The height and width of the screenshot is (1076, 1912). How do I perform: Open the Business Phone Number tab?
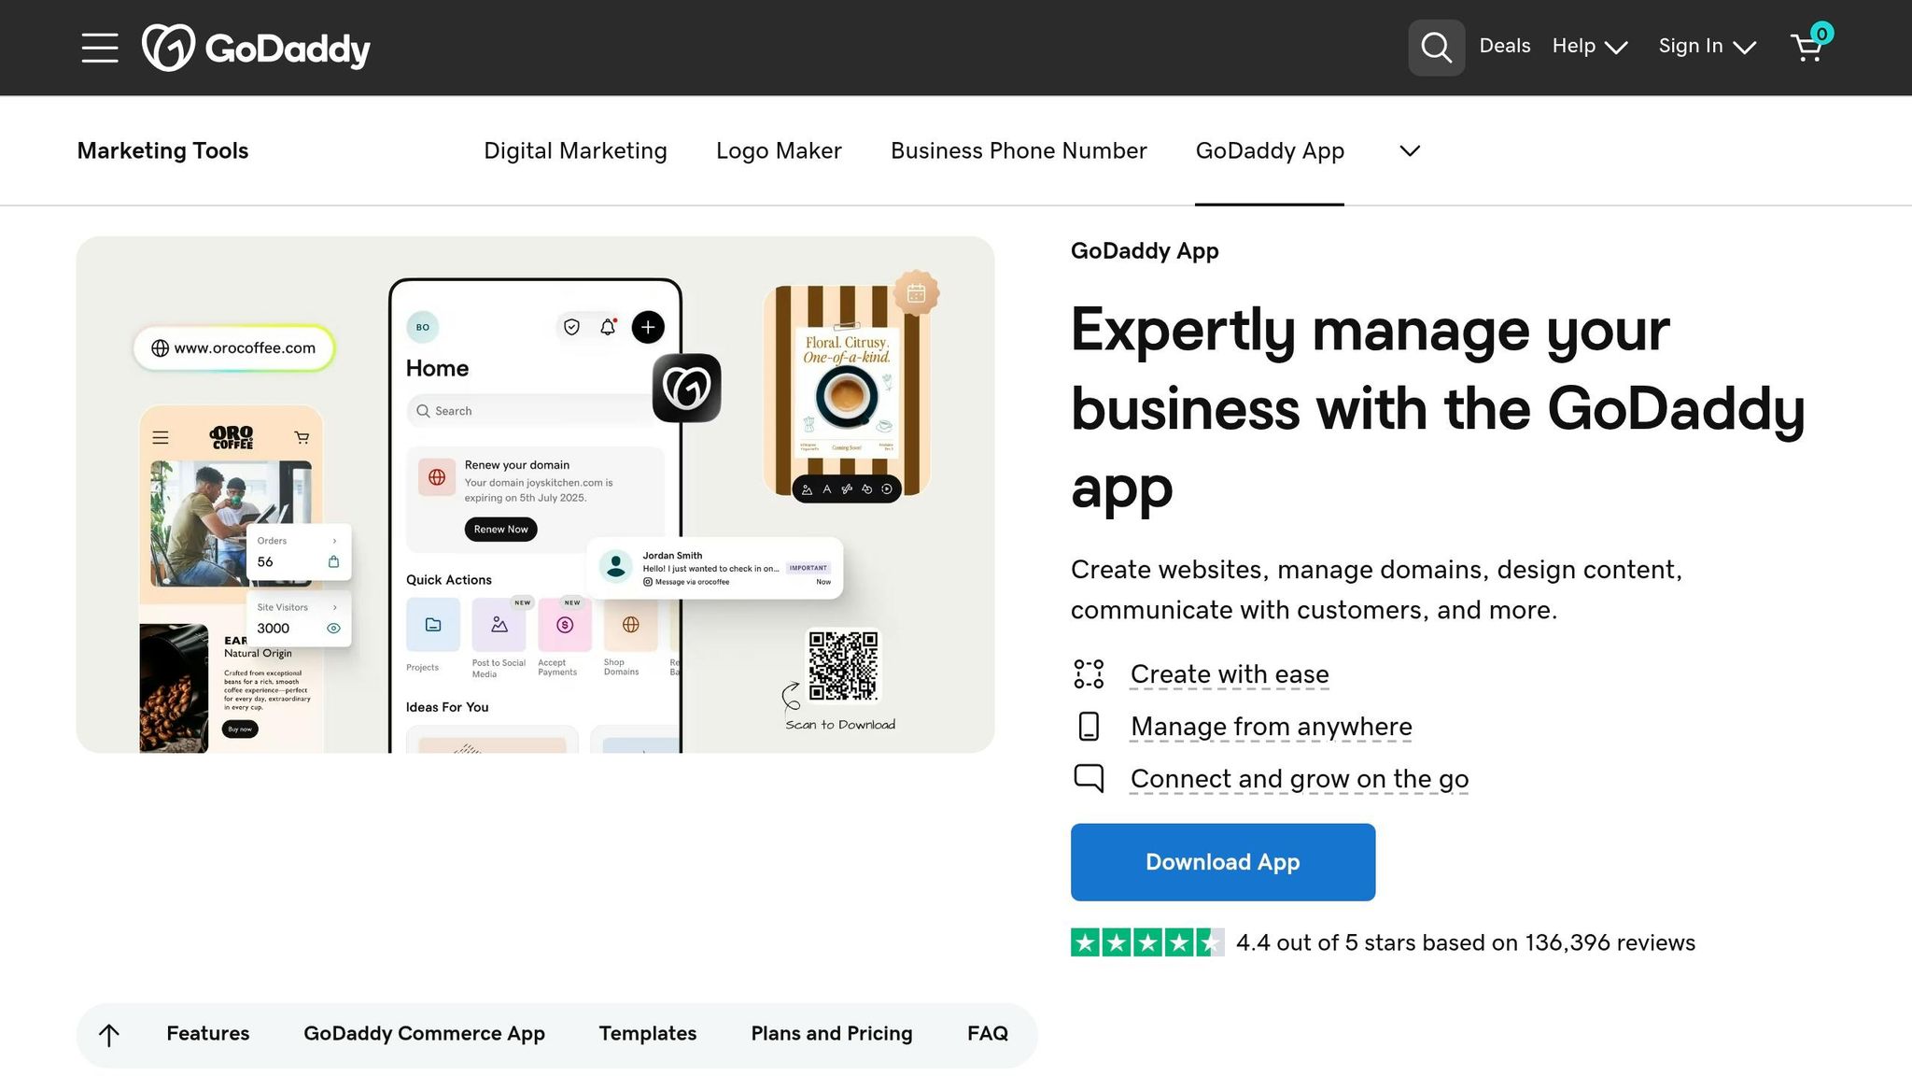pos(1019,150)
